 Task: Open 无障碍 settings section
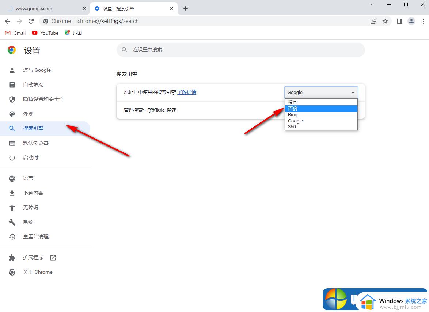coord(45,207)
